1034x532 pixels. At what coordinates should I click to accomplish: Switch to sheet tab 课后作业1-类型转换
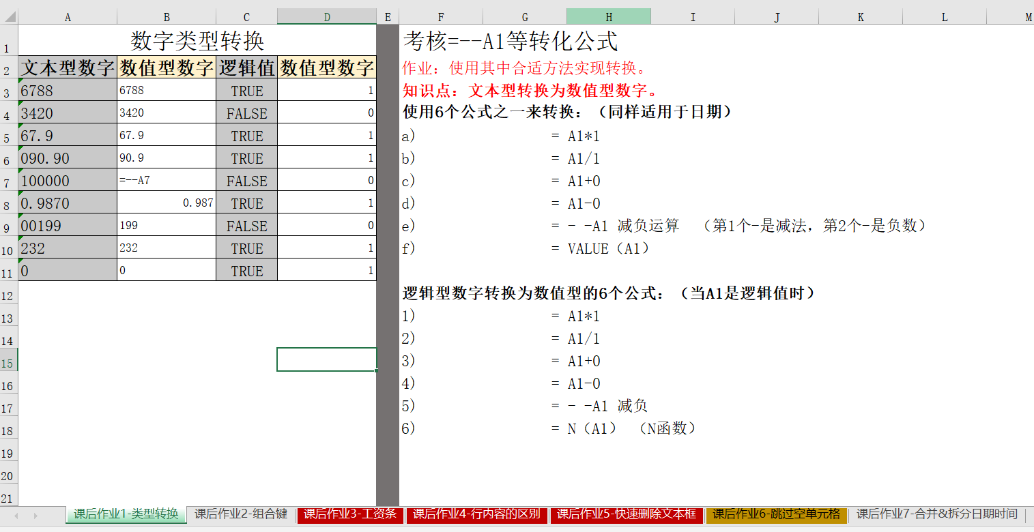click(x=126, y=514)
